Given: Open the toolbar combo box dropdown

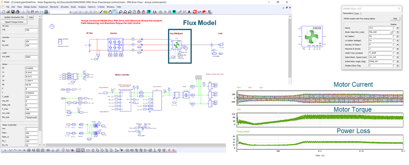Looking at the screenshot, I should 71,12.
